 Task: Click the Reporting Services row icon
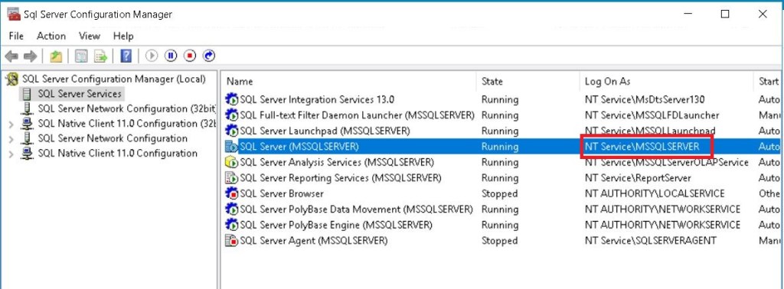click(232, 177)
